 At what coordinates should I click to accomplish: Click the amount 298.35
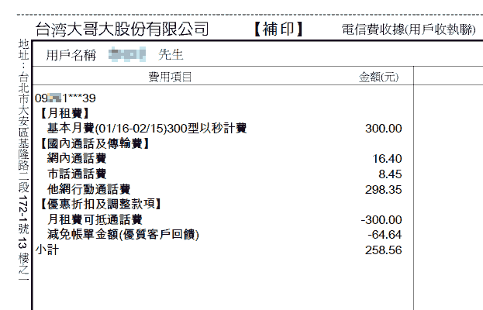(384, 190)
